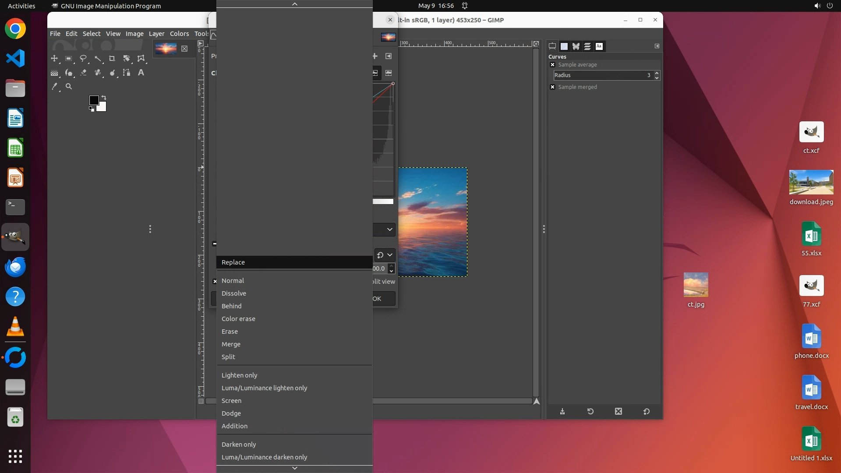Select the Text tool

(141, 73)
